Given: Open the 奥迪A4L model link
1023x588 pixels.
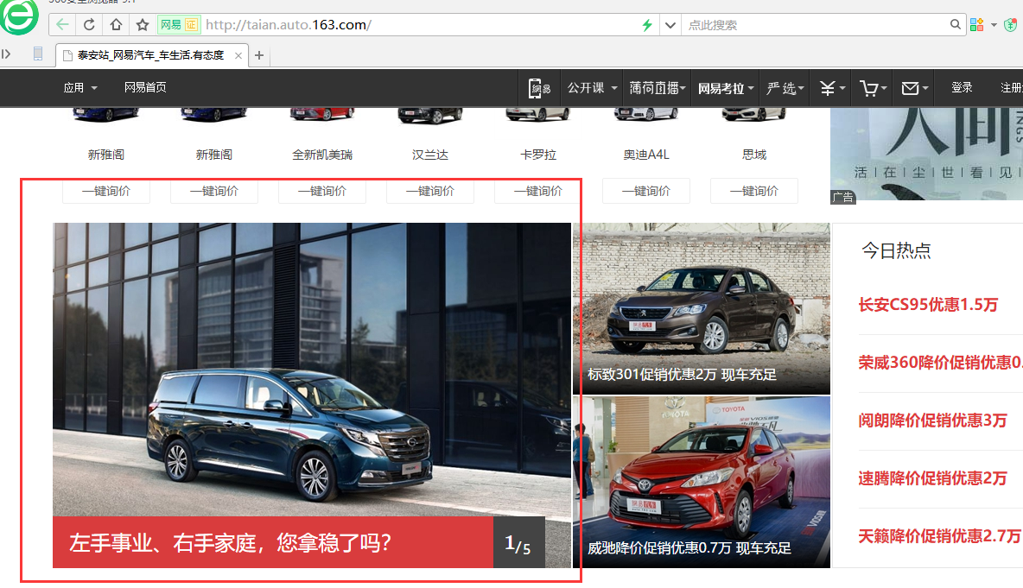Looking at the screenshot, I should (x=646, y=155).
